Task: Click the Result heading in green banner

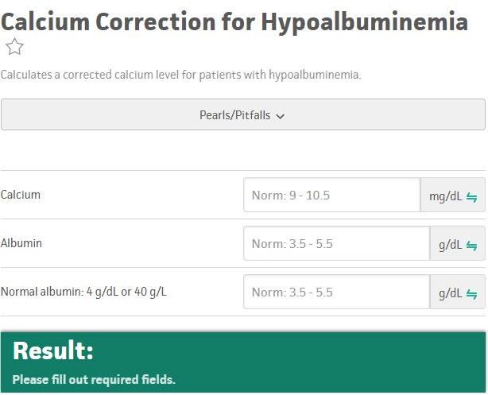Action: point(53,350)
